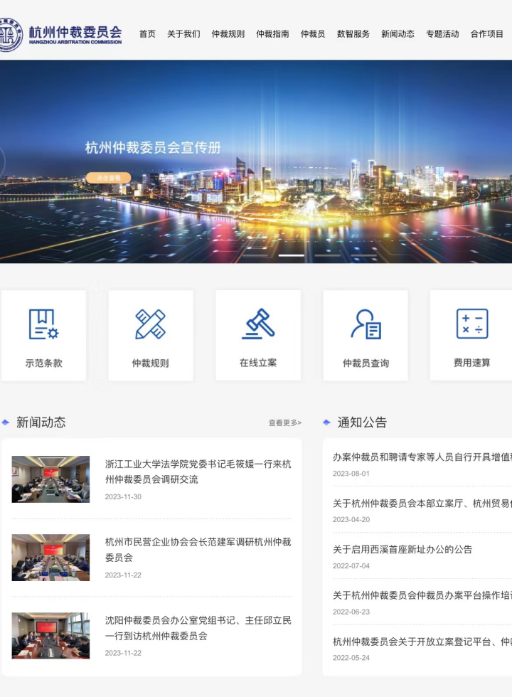This screenshot has height=697, width=512.
Task: Click the 费用速算 calculator icon
Action: [471, 324]
